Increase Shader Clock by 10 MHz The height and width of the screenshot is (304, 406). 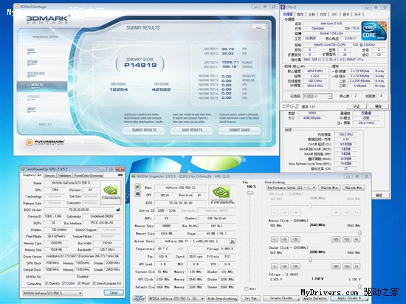[x=347, y=266]
